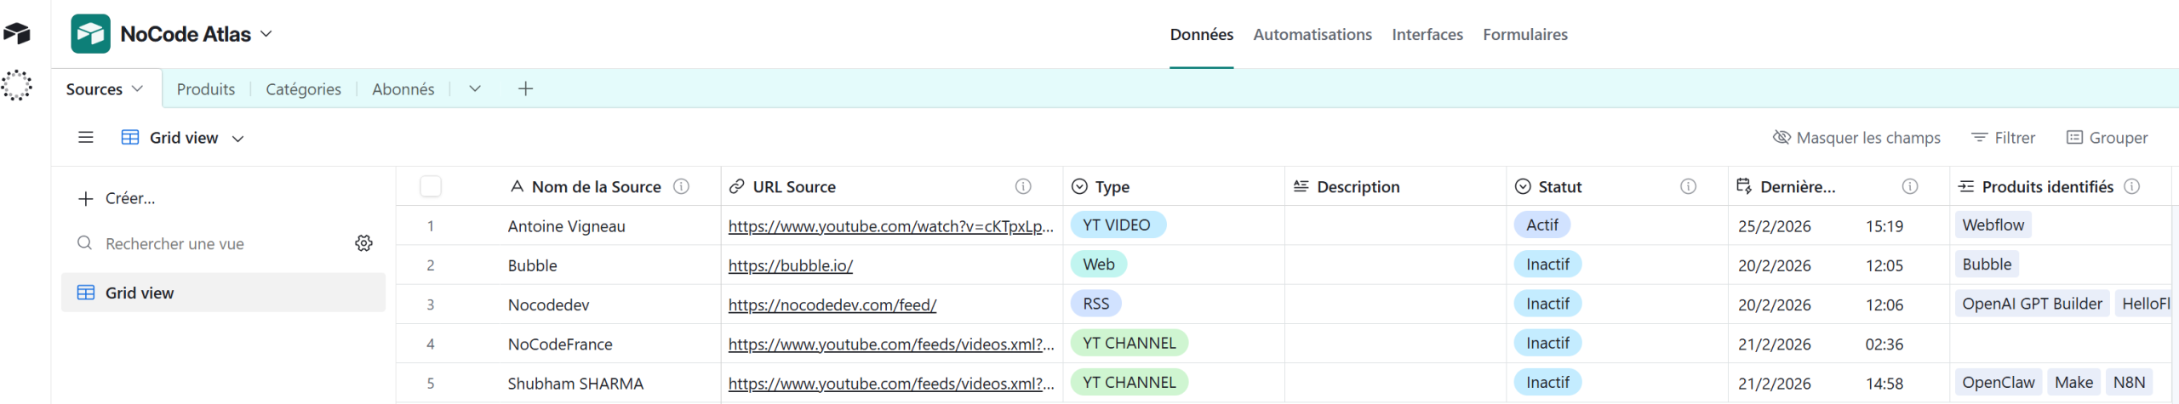Open view settings gear icon
Viewport: 2179px width, 404px height.
[x=363, y=243]
